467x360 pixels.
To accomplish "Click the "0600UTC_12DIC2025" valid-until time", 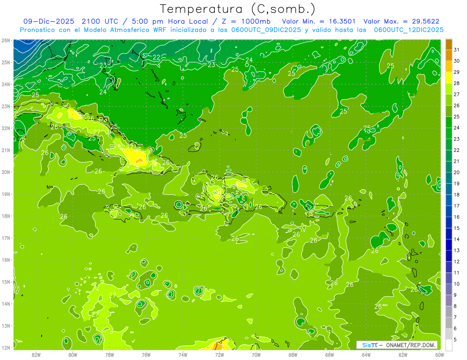I will tap(409, 30).
